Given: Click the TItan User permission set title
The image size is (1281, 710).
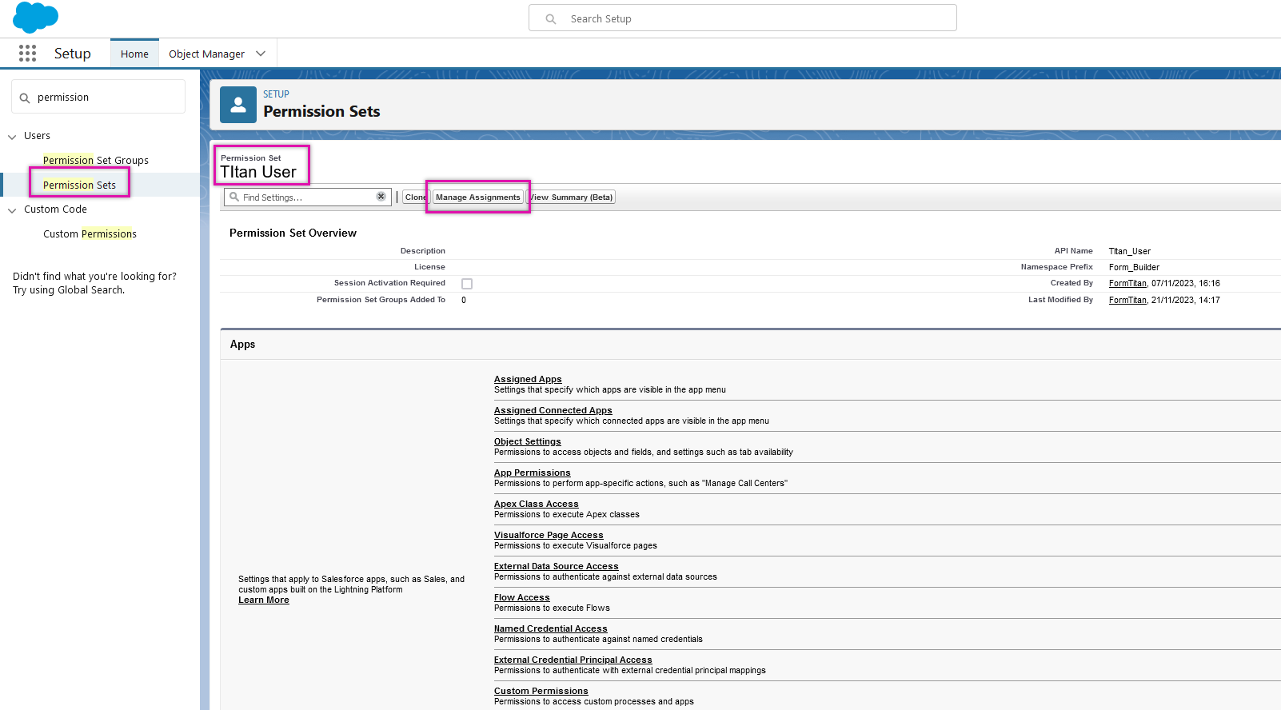Looking at the screenshot, I should (258, 172).
